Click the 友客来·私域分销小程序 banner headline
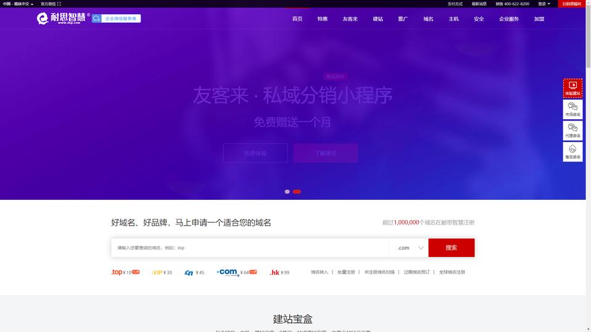 [293, 95]
